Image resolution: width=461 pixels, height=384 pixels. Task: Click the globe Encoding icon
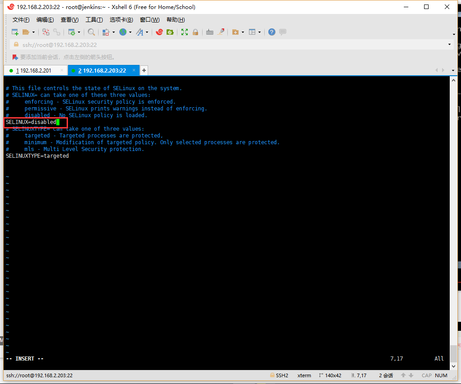pos(123,32)
